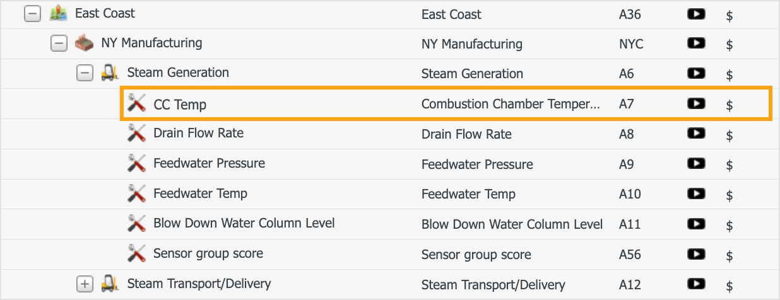Select the Drain Flow Rate tree item
Image resolution: width=780 pixels, height=300 pixels.
[198, 133]
